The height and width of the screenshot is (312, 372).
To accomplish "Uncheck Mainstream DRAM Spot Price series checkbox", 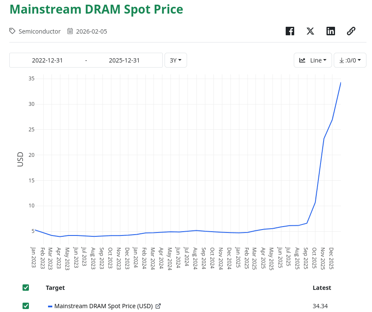I will [x=26, y=306].
